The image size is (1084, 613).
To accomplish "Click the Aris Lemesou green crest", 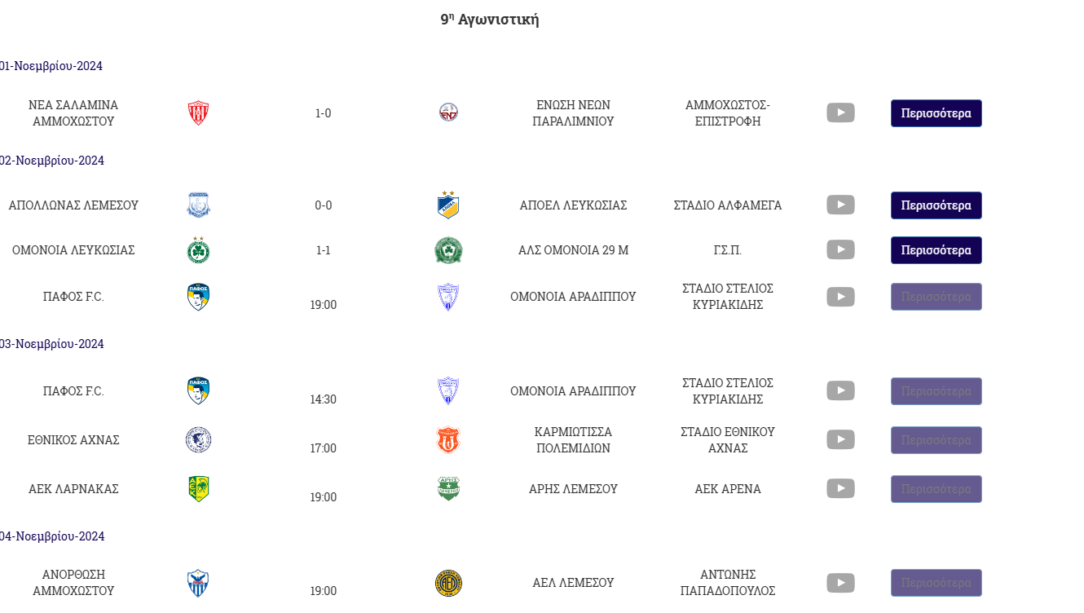I will click(x=448, y=488).
